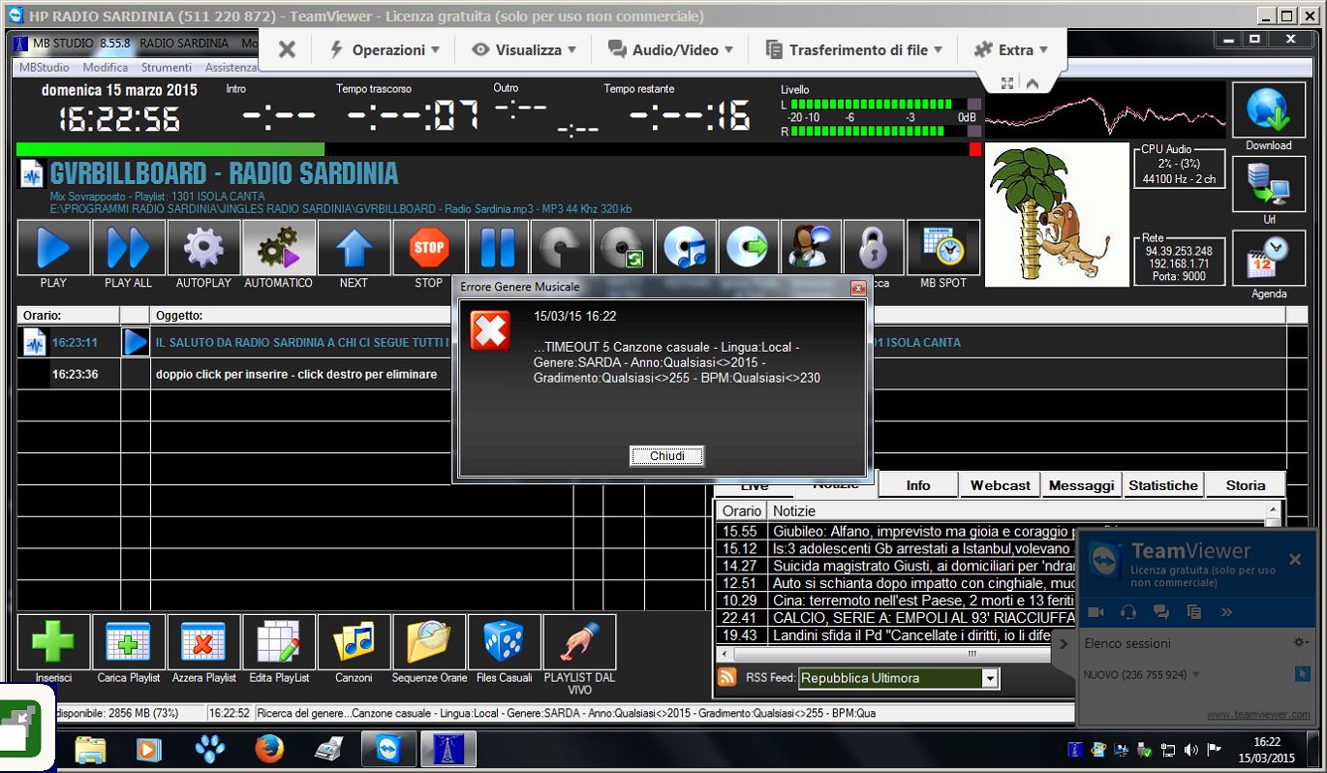Open TeamViewer Audio/Video menu
Screen dimensions: 1327x773
click(x=670, y=49)
